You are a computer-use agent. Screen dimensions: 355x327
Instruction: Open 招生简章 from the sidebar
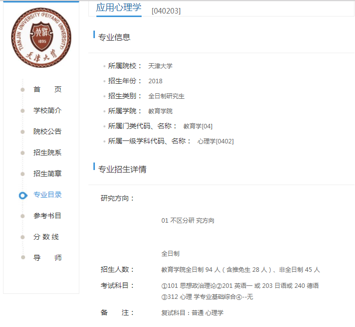tap(48, 174)
